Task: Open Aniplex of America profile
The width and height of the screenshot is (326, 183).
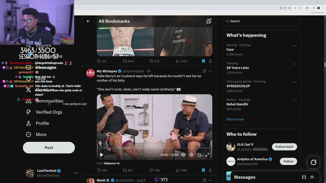Action: coord(252,159)
